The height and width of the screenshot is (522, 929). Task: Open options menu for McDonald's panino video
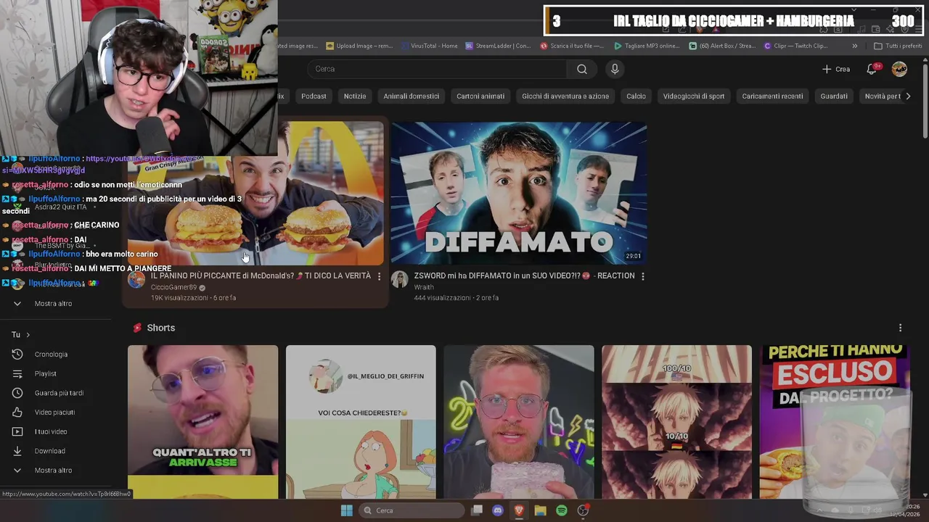point(379,276)
